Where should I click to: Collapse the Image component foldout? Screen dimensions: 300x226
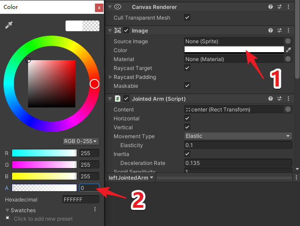pyautogui.click(x=110, y=31)
